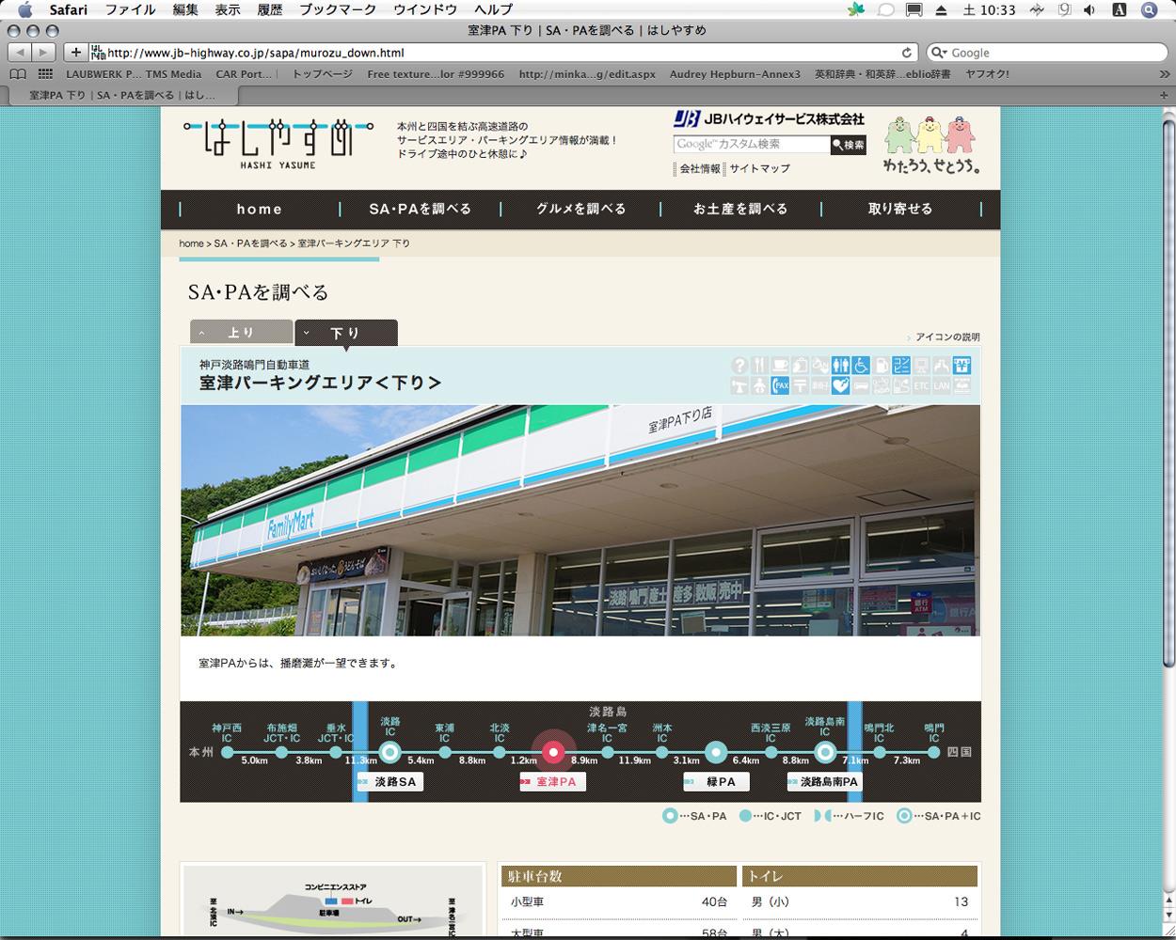The height and width of the screenshot is (940, 1176).
Task: Click the greyed LAN icon
Action: tap(942, 385)
